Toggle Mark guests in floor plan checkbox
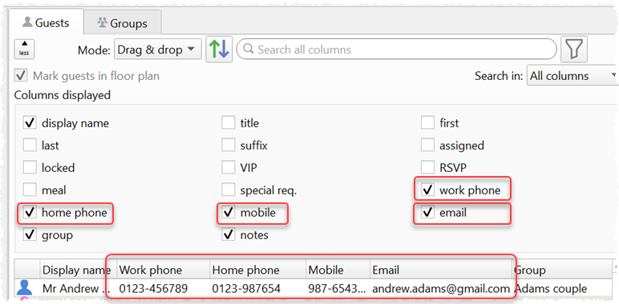 tap(21, 76)
